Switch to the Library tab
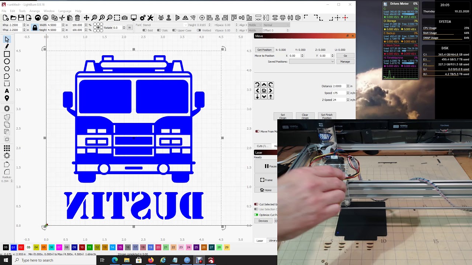The height and width of the screenshot is (265, 472). click(x=273, y=241)
